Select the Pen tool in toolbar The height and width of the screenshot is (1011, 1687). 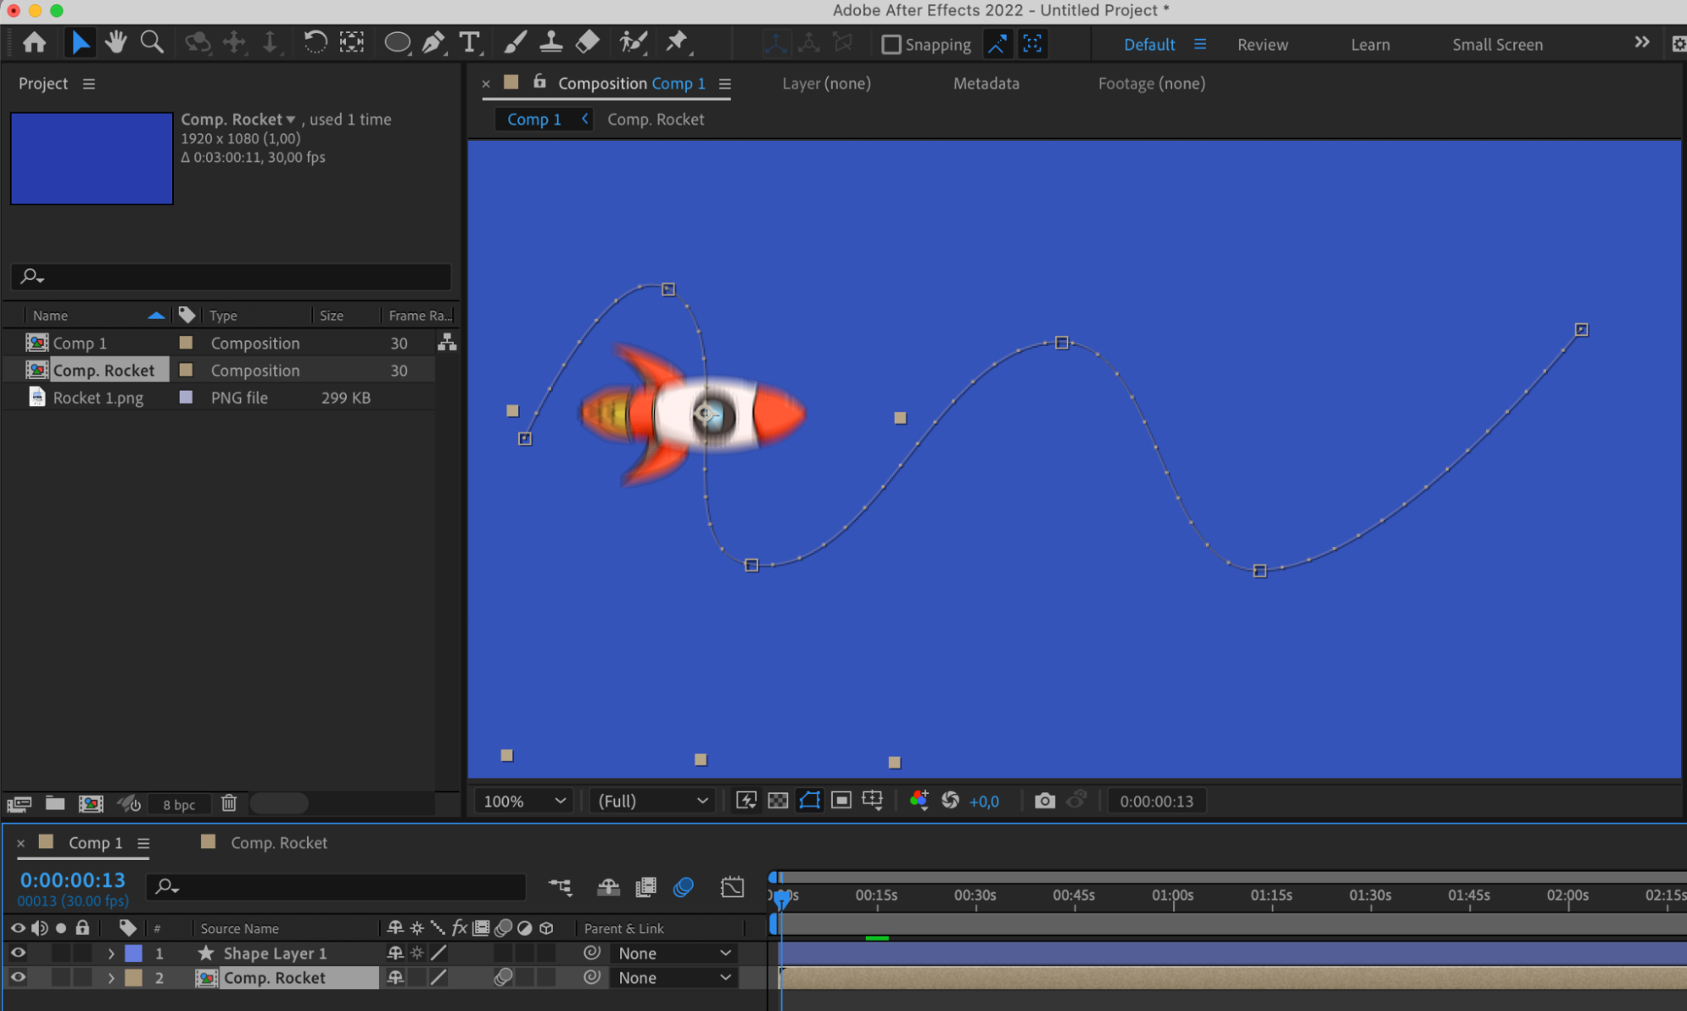(433, 42)
